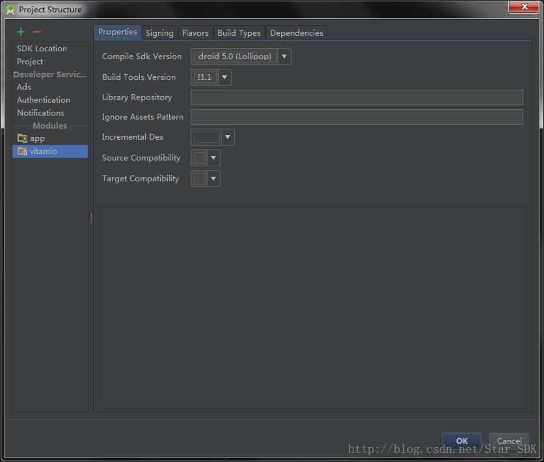The image size is (544, 462).
Task: Click the Cancel button
Action: tap(509, 441)
